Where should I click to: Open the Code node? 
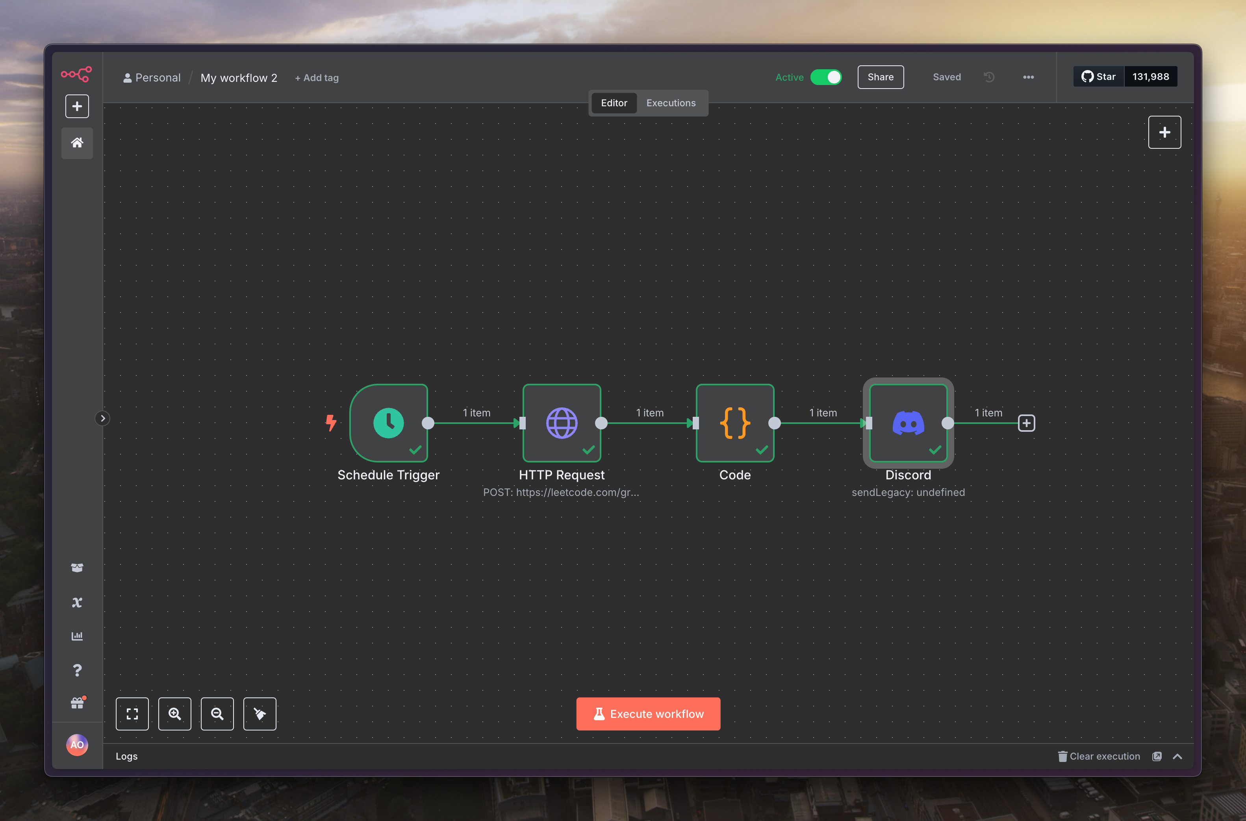(x=734, y=423)
